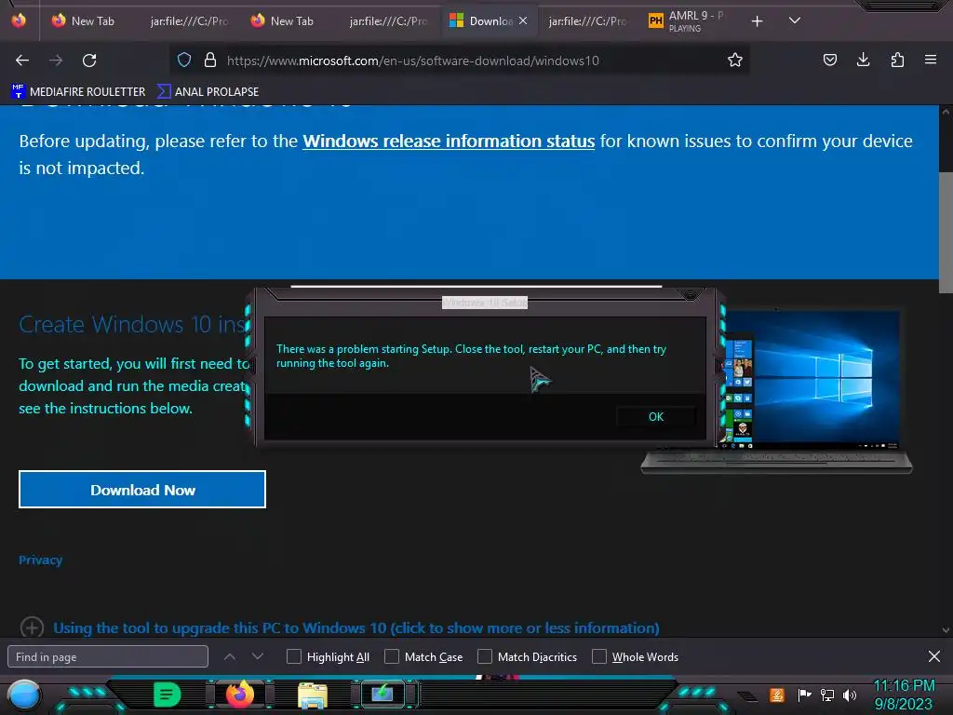Close the Download Windows 10 tab
Viewport: 953px width, 715px height.
click(523, 20)
